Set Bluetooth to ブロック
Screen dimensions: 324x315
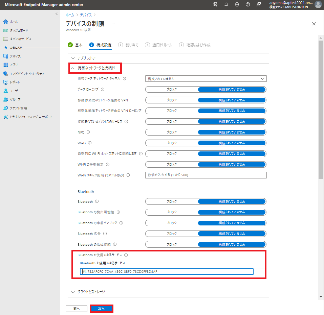coord(172,201)
